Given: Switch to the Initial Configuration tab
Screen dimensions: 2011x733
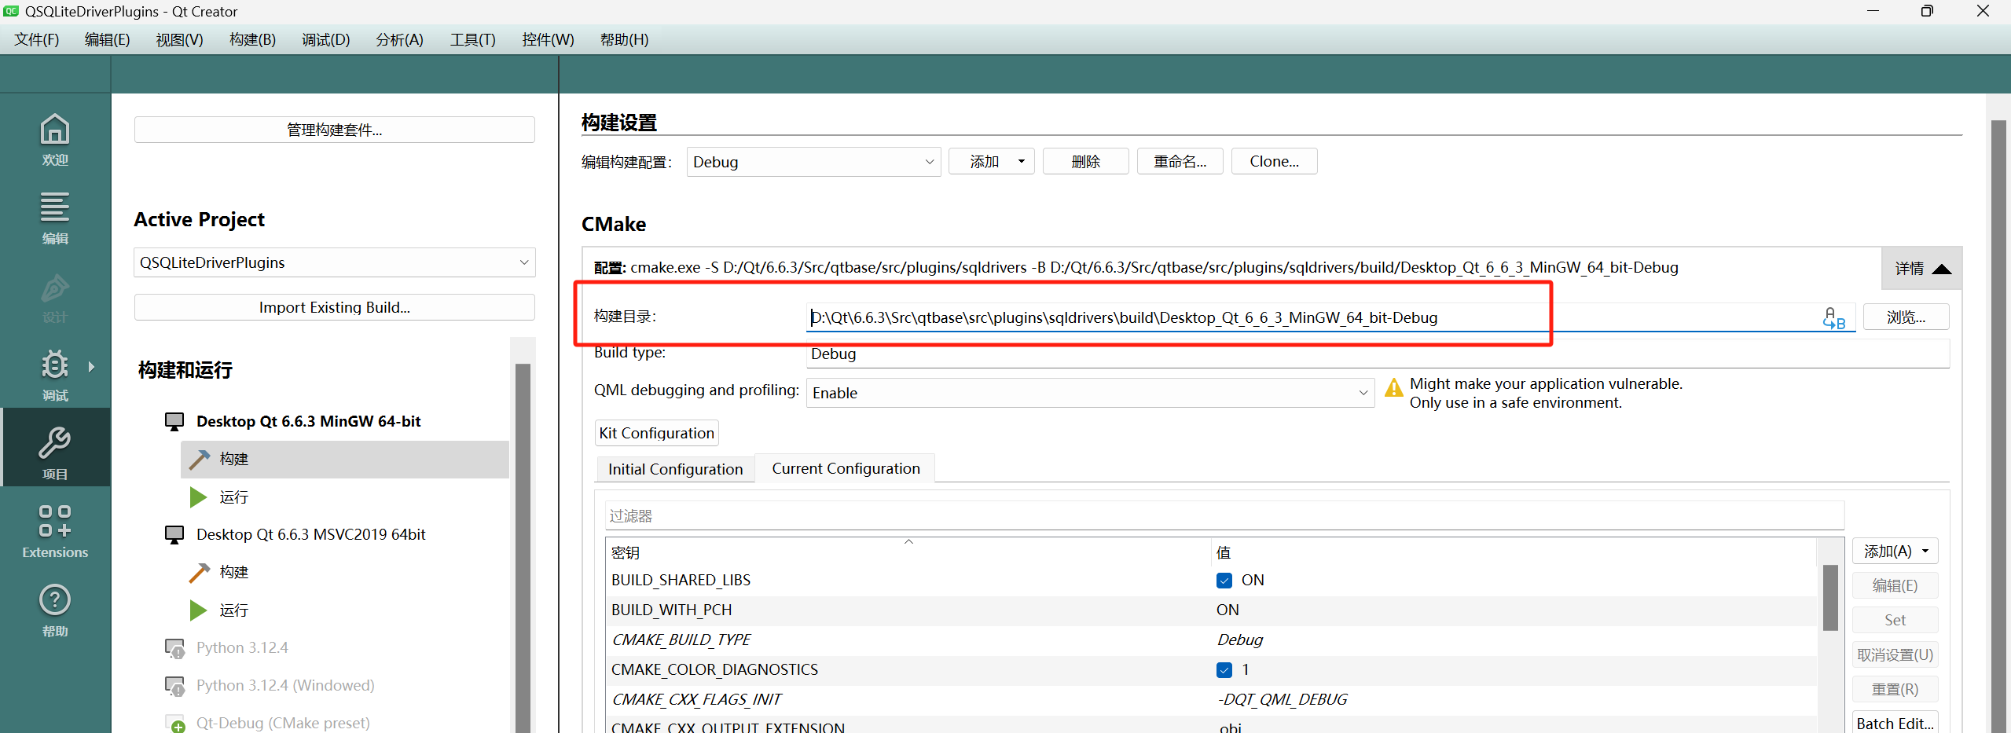Looking at the screenshot, I should [x=675, y=469].
